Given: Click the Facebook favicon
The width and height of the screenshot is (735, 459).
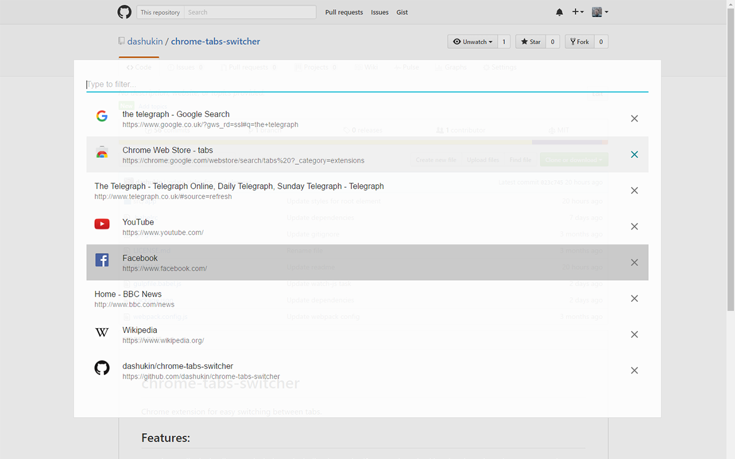Looking at the screenshot, I should (102, 260).
